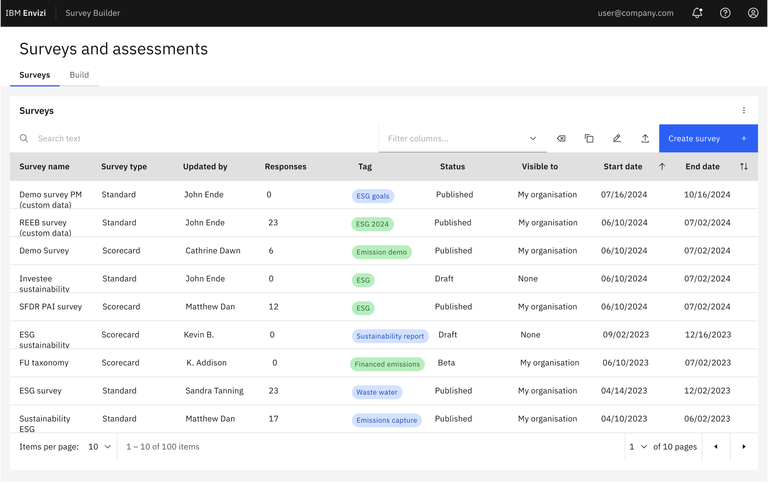Click Sandra Tanning in Updated by column

(x=214, y=390)
